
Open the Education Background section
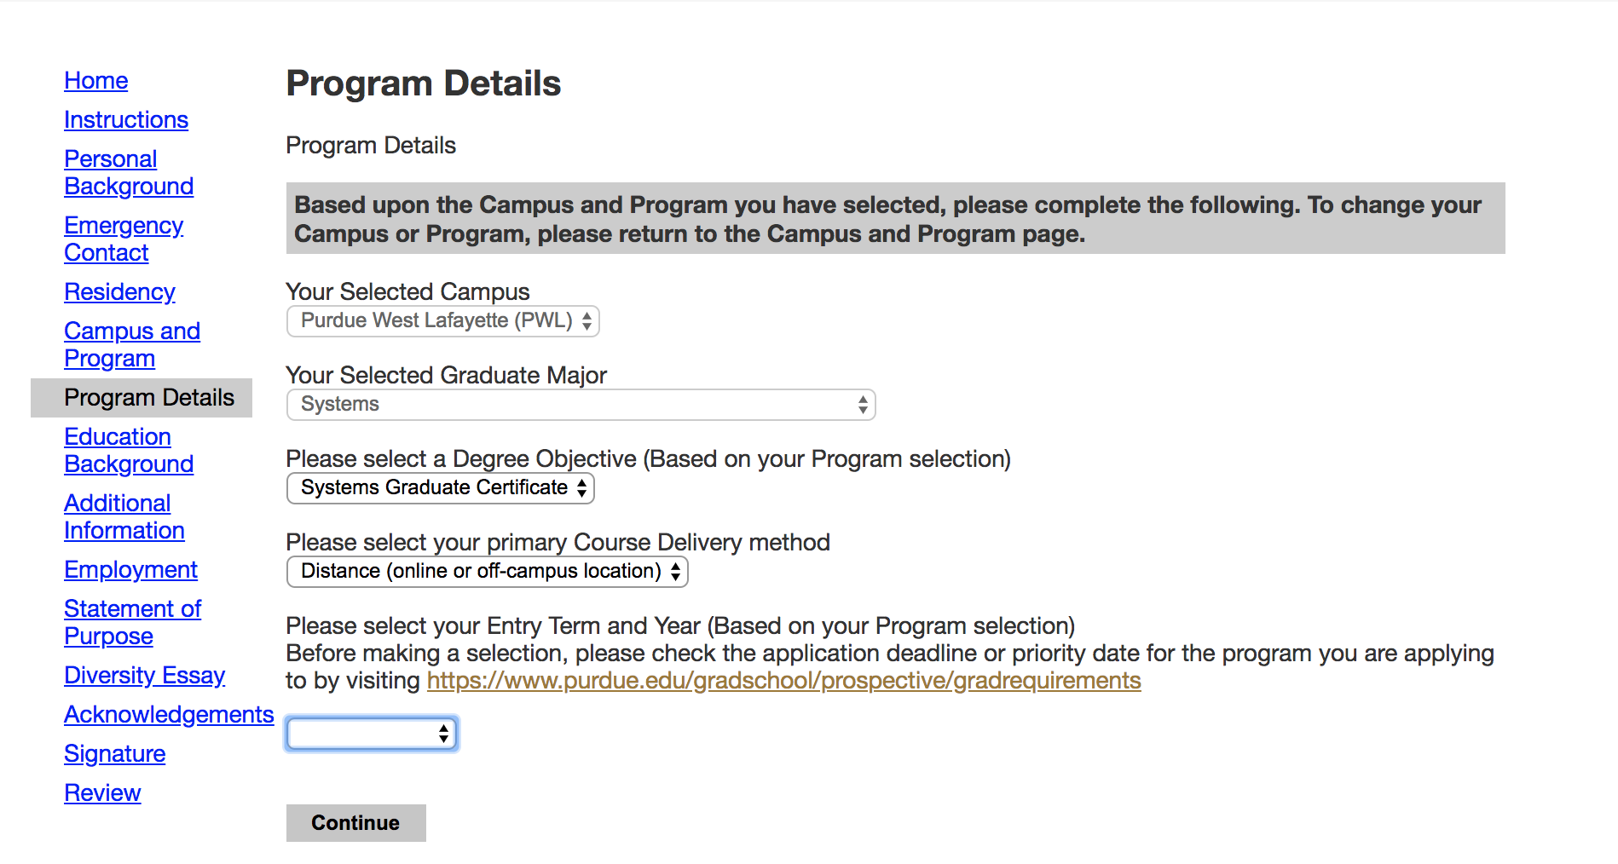point(129,451)
